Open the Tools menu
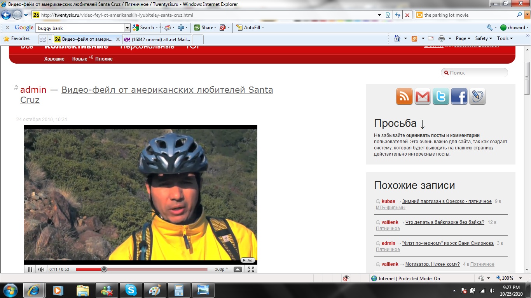531x298 pixels. tap(505, 38)
